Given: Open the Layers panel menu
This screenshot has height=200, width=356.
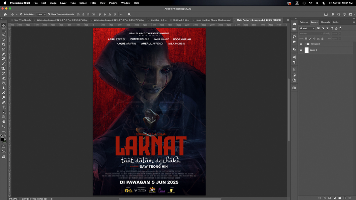Looking at the screenshot, I should pos(354,22).
